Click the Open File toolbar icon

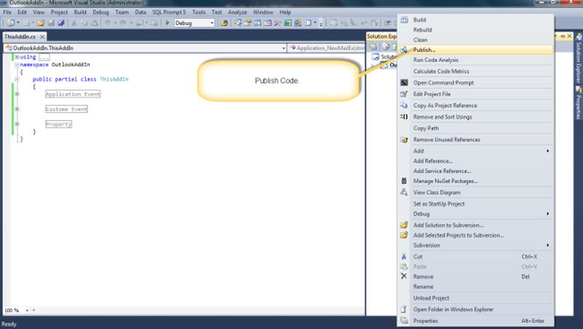point(41,23)
